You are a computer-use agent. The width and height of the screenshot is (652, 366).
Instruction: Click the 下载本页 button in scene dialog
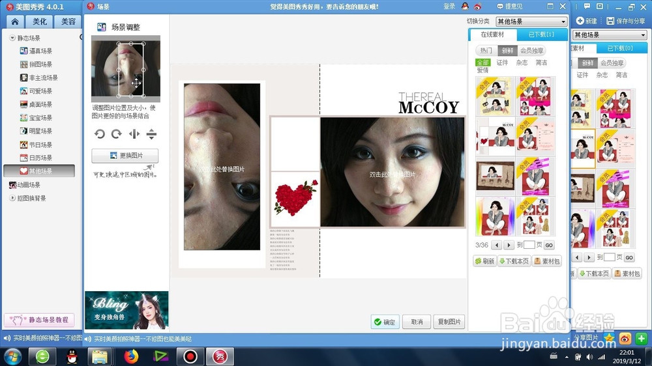point(514,261)
